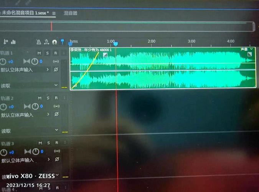The width and height of the screenshot is (259, 192).
Task: Click the blue marker pin icon
Action: [x=63, y=42]
